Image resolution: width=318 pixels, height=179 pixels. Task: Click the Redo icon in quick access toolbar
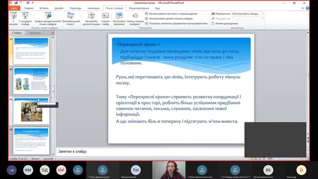[x=28, y=2]
